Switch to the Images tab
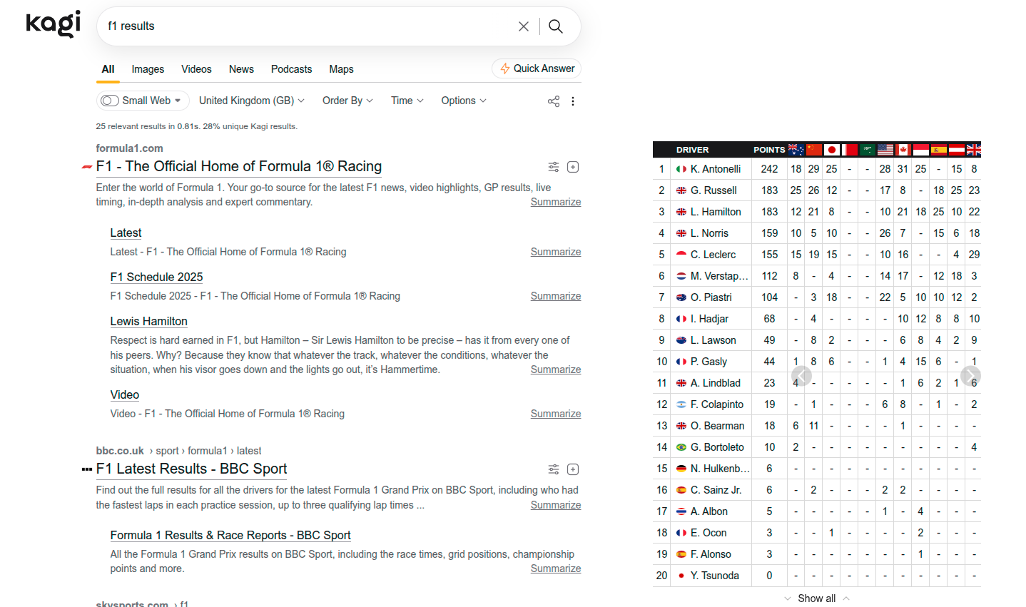Image resolution: width=1026 pixels, height=607 pixels. tap(148, 69)
